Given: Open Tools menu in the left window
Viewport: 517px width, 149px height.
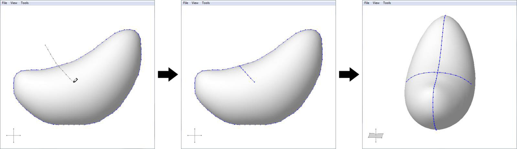Looking at the screenshot, I should (25, 3).
